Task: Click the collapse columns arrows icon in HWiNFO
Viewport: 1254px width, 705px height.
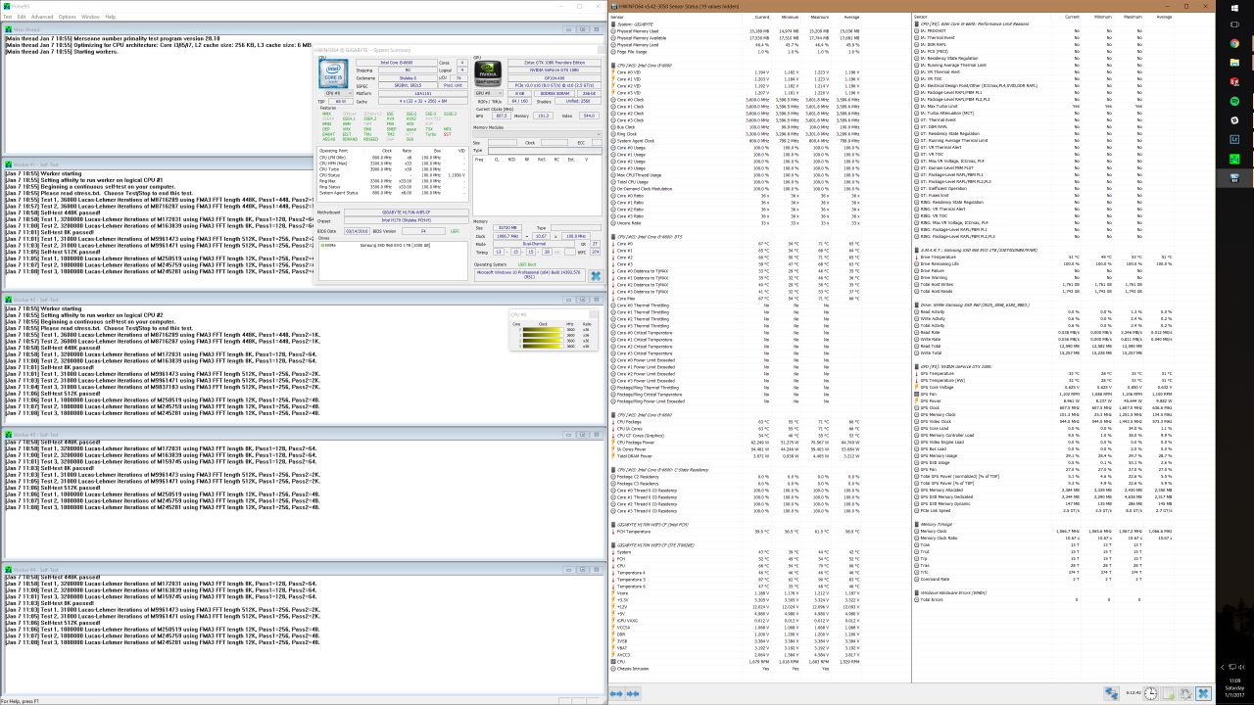Action: coord(634,693)
